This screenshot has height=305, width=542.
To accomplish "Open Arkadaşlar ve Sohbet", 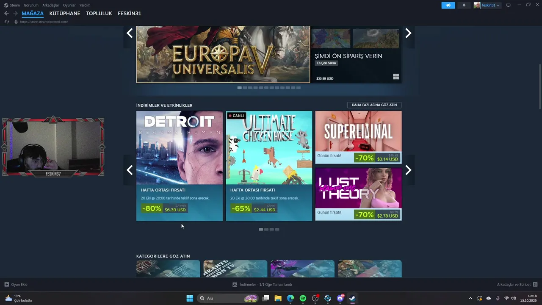I will pos(514,285).
